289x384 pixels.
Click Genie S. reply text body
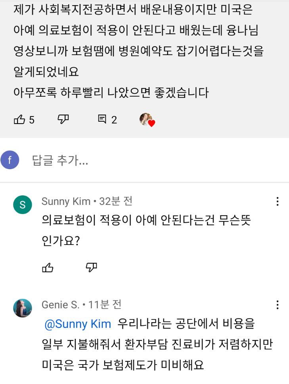[159, 344]
